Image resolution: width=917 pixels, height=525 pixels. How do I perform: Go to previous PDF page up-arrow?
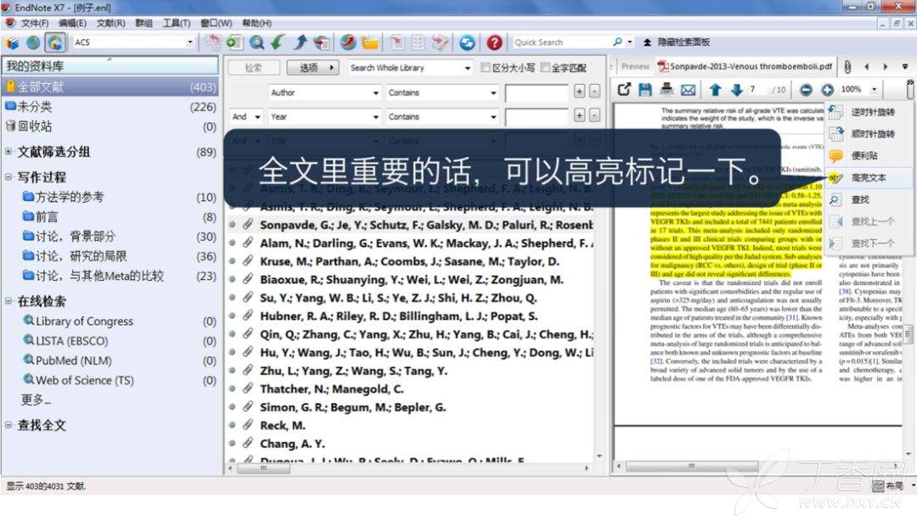point(715,89)
